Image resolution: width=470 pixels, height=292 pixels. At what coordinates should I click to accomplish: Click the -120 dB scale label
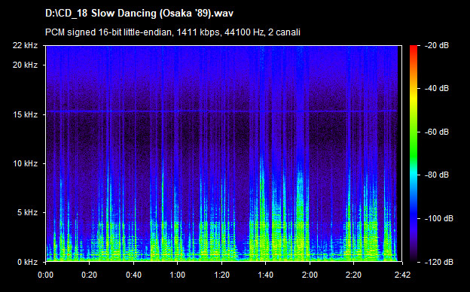point(439,263)
